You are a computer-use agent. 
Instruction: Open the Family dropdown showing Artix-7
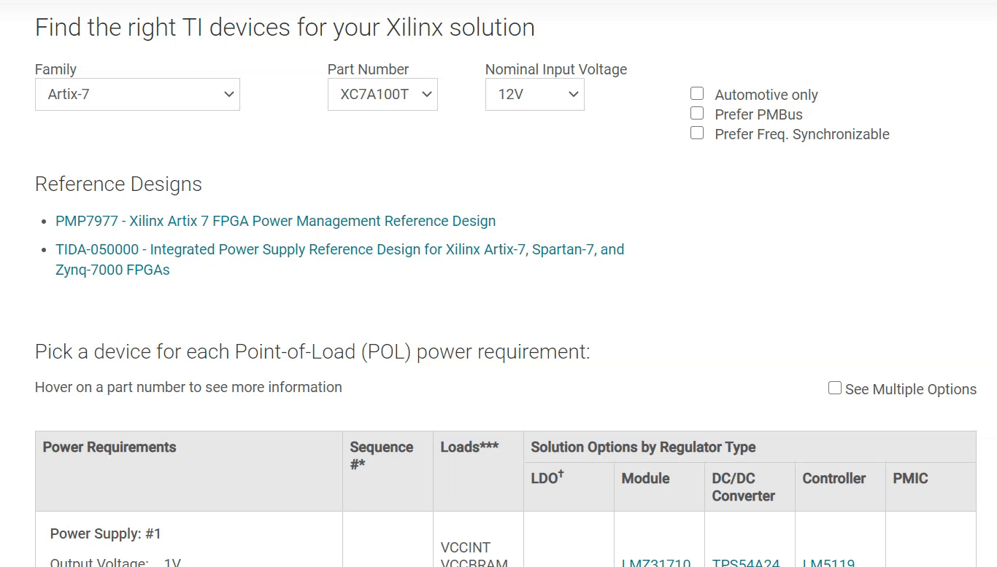click(x=137, y=94)
